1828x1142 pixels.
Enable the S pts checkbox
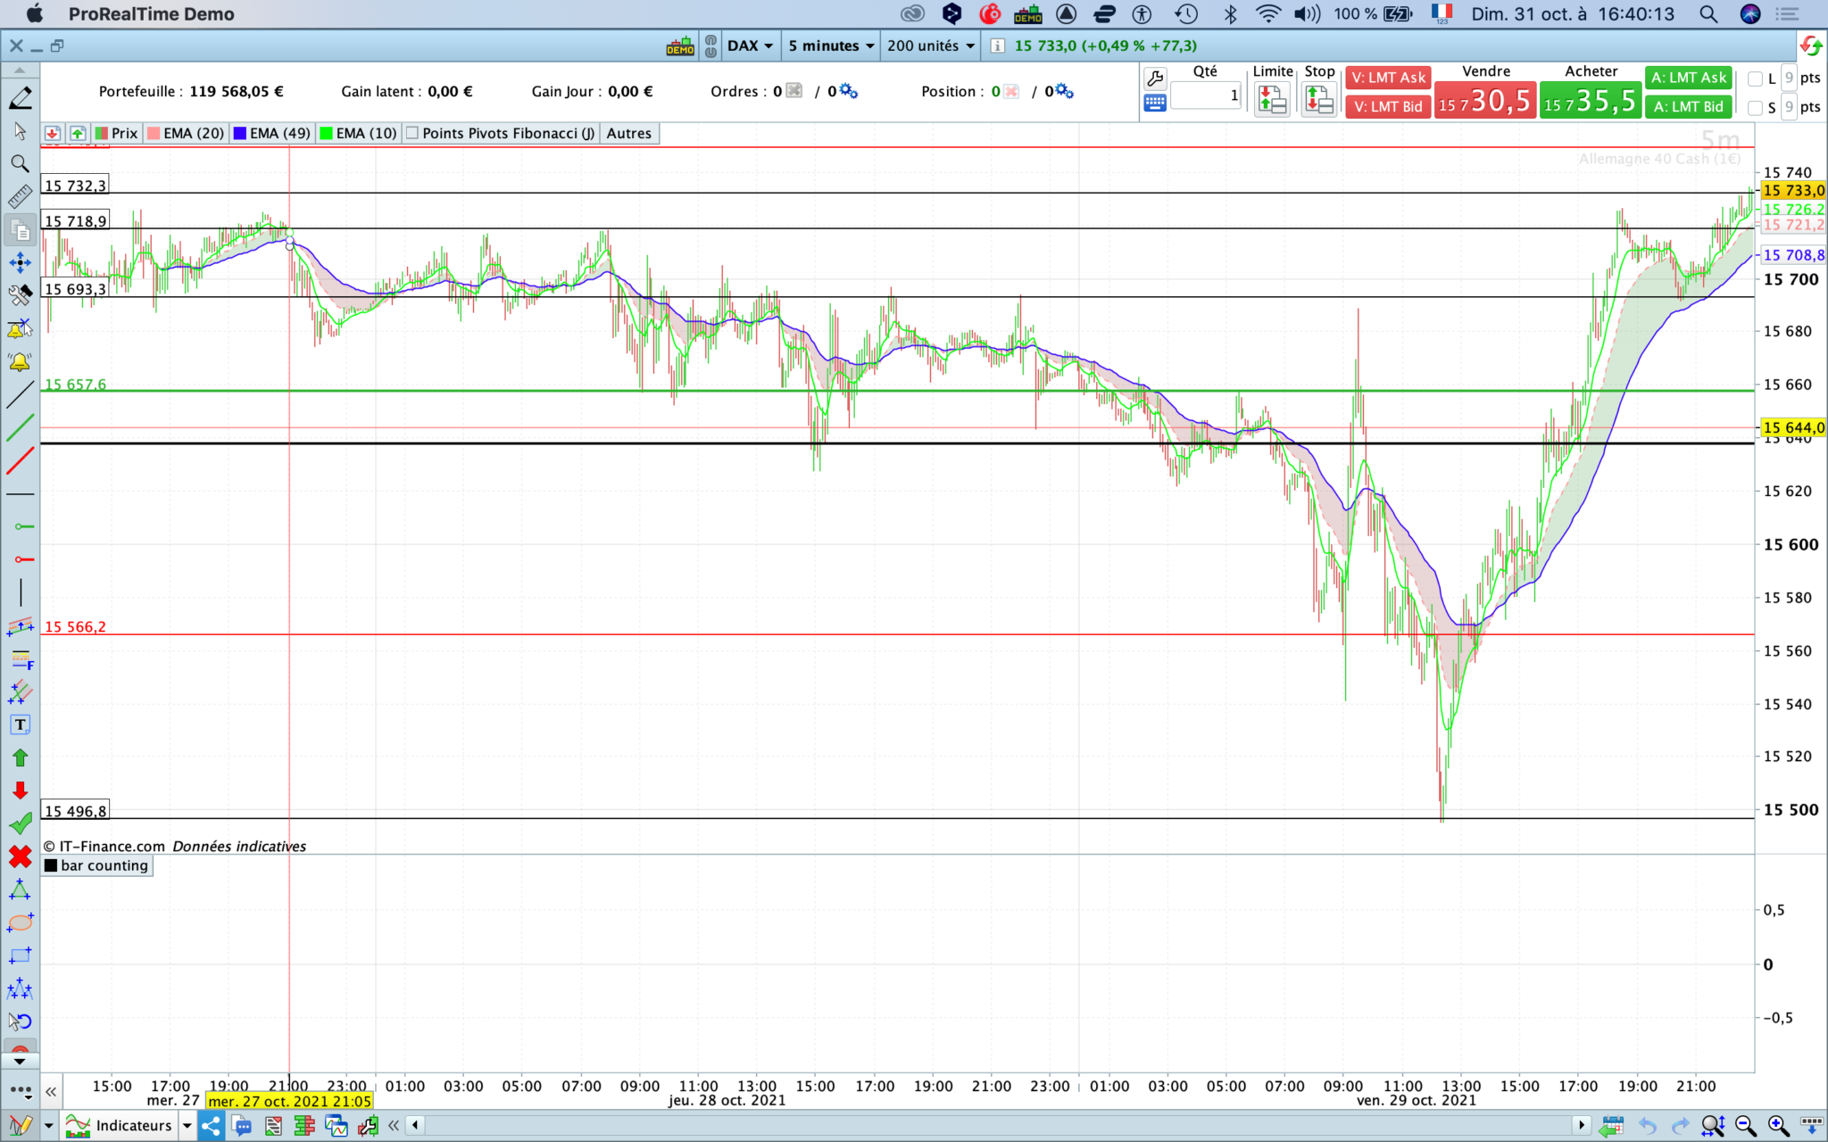(x=1755, y=108)
